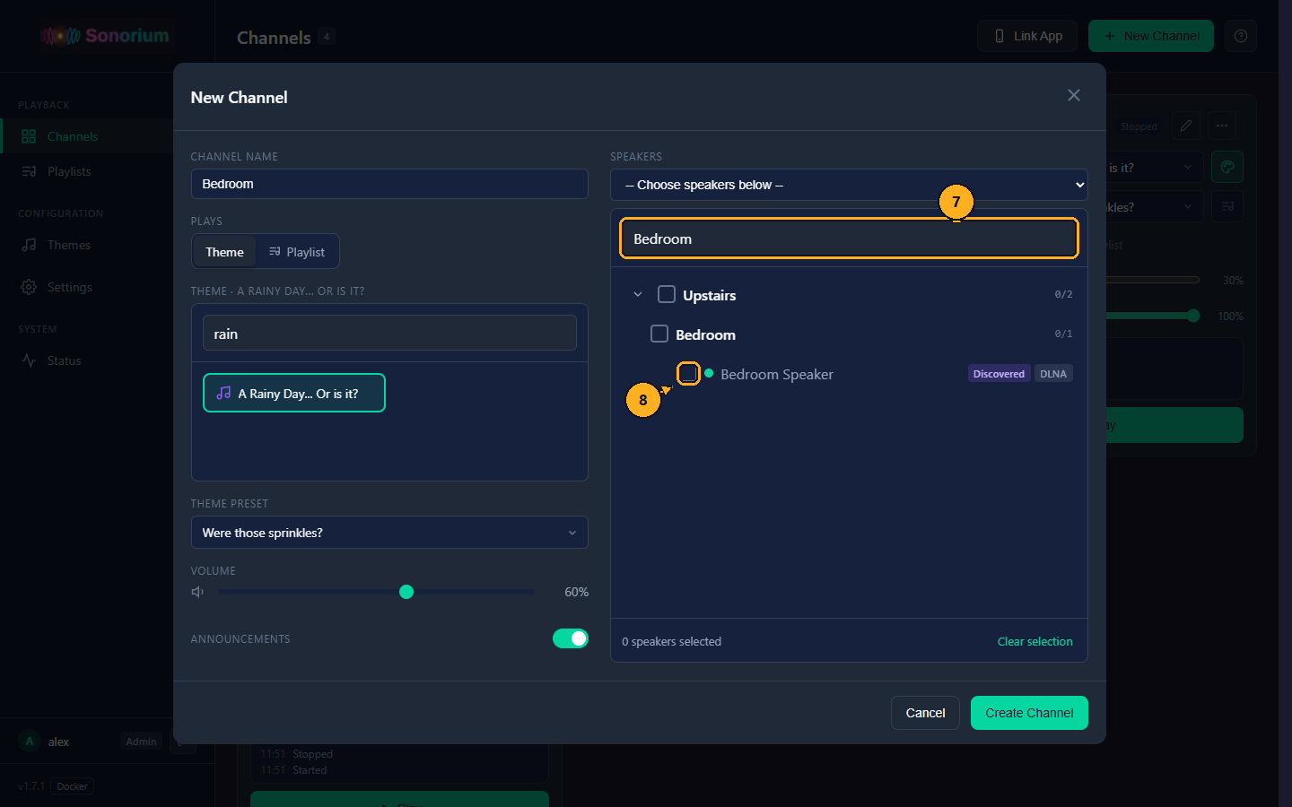Click the green palette icon on background card
This screenshot has height=807, width=1292.
pos(1227,167)
